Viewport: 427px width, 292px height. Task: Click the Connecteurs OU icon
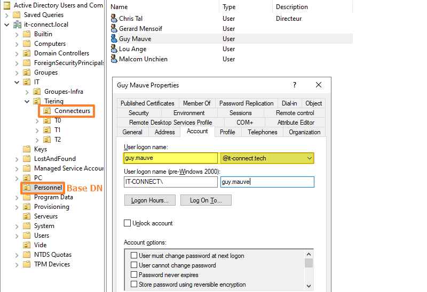point(47,111)
